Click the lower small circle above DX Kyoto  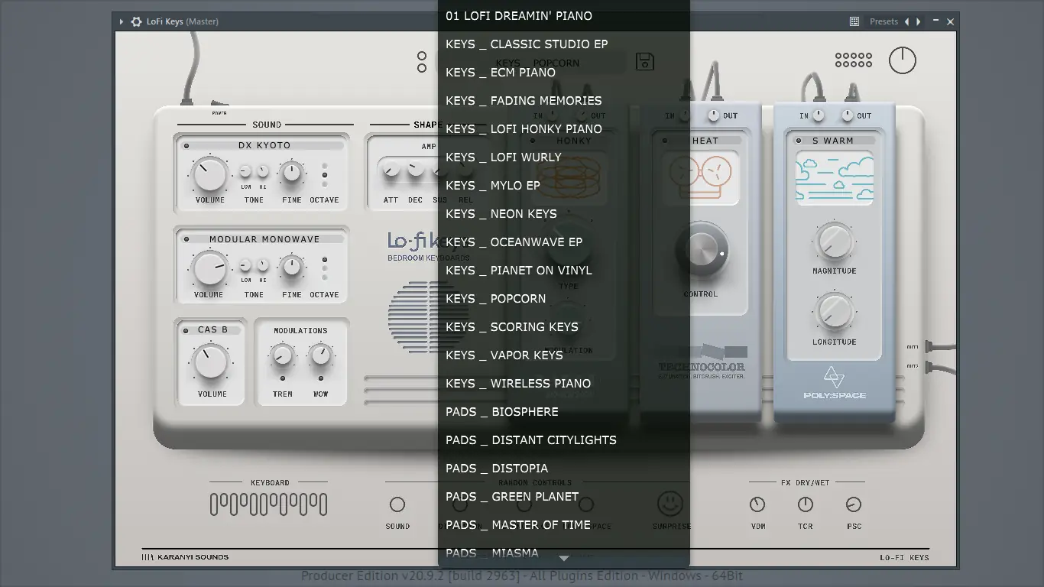pyautogui.click(x=422, y=68)
